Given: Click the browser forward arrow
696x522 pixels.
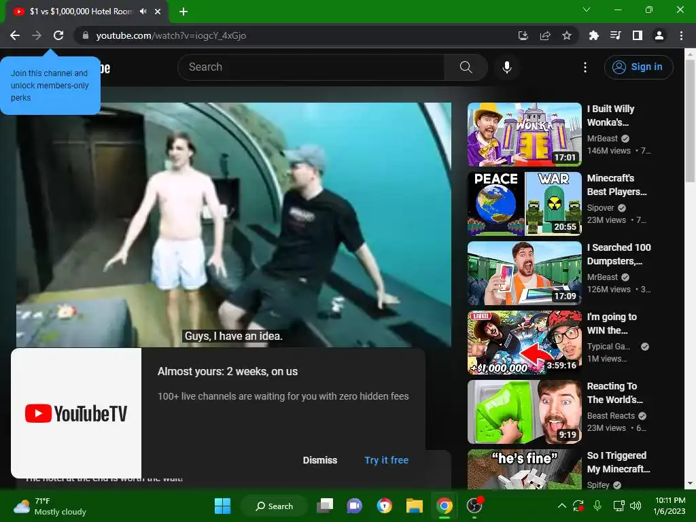Looking at the screenshot, I should click(37, 35).
